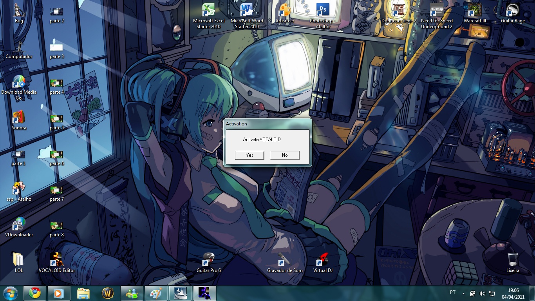This screenshot has height=301, width=535.
Task: Click the Show Desktop button strip
Action: point(532,293)
